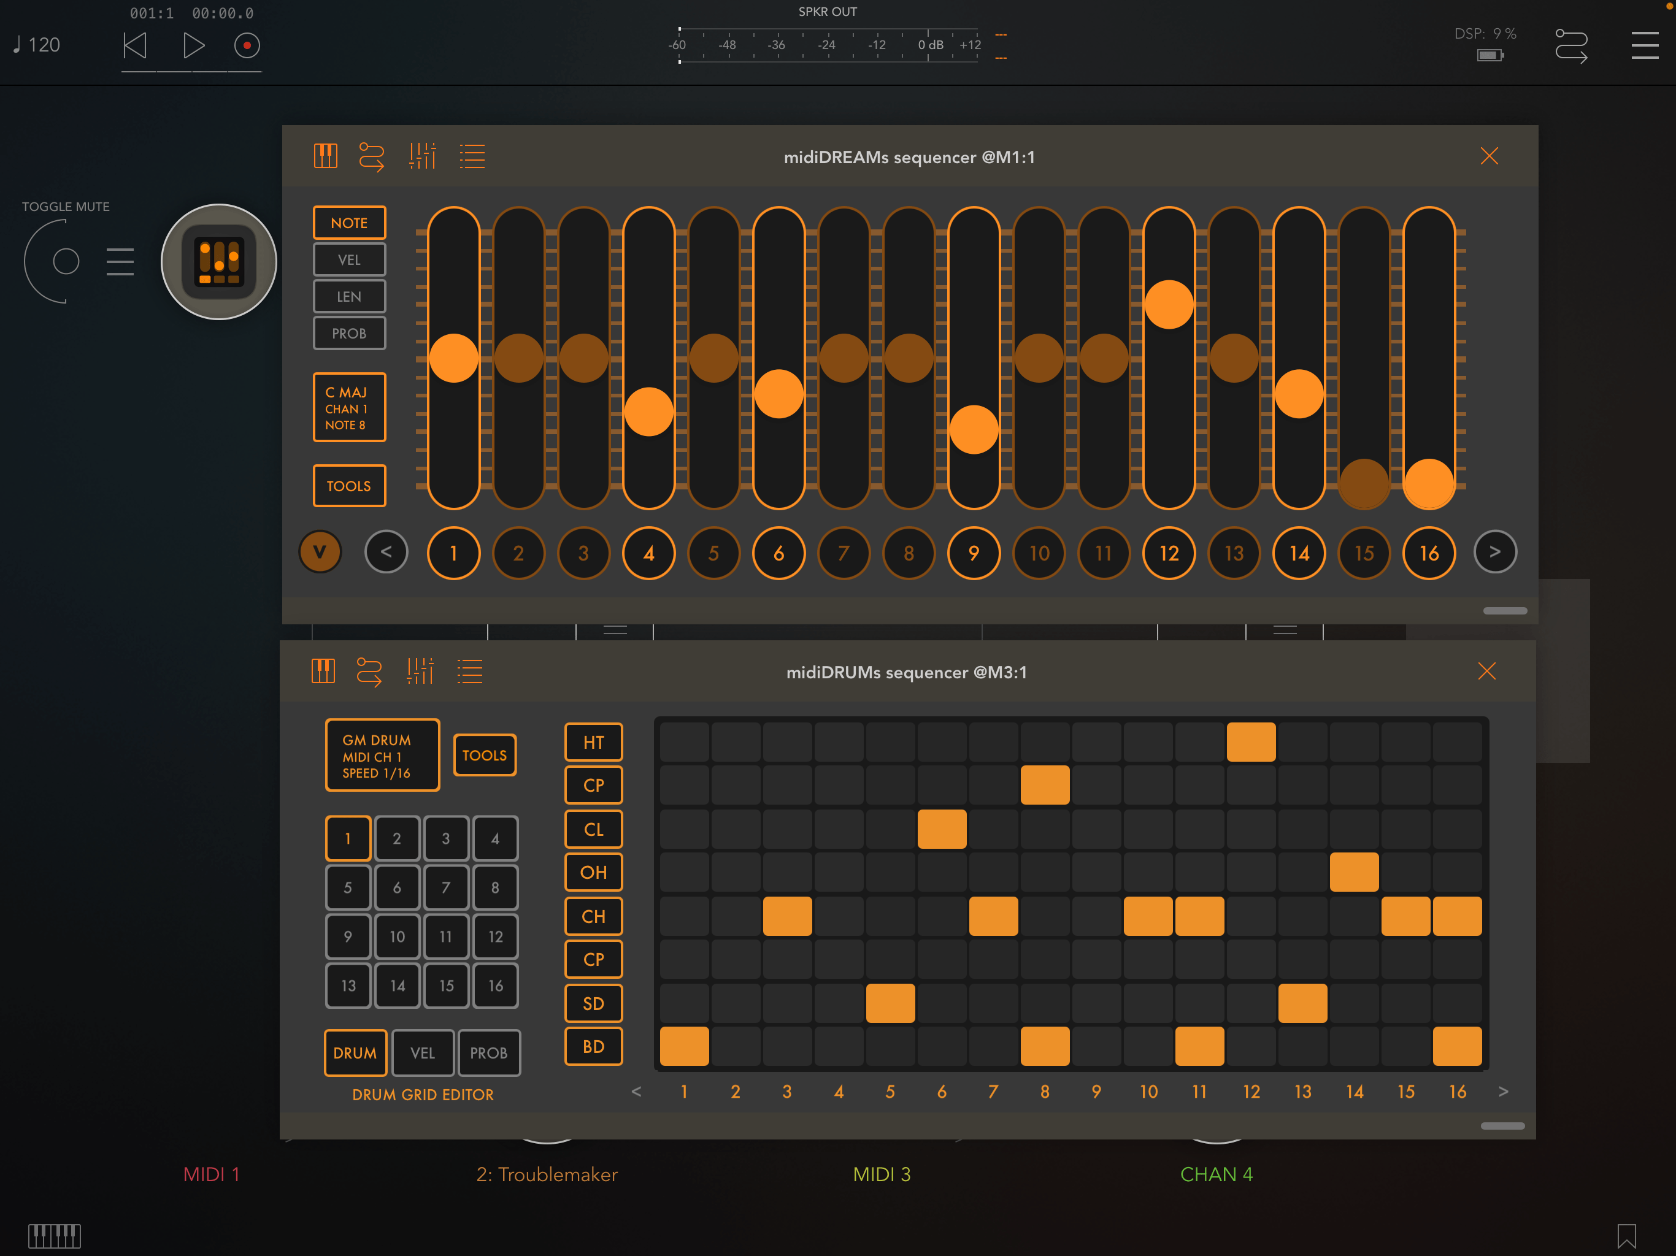Toggle a BD drum hit on step 3
Screen dimensions: 1676x1256
pyautogui.click(x=787, y=1046)
